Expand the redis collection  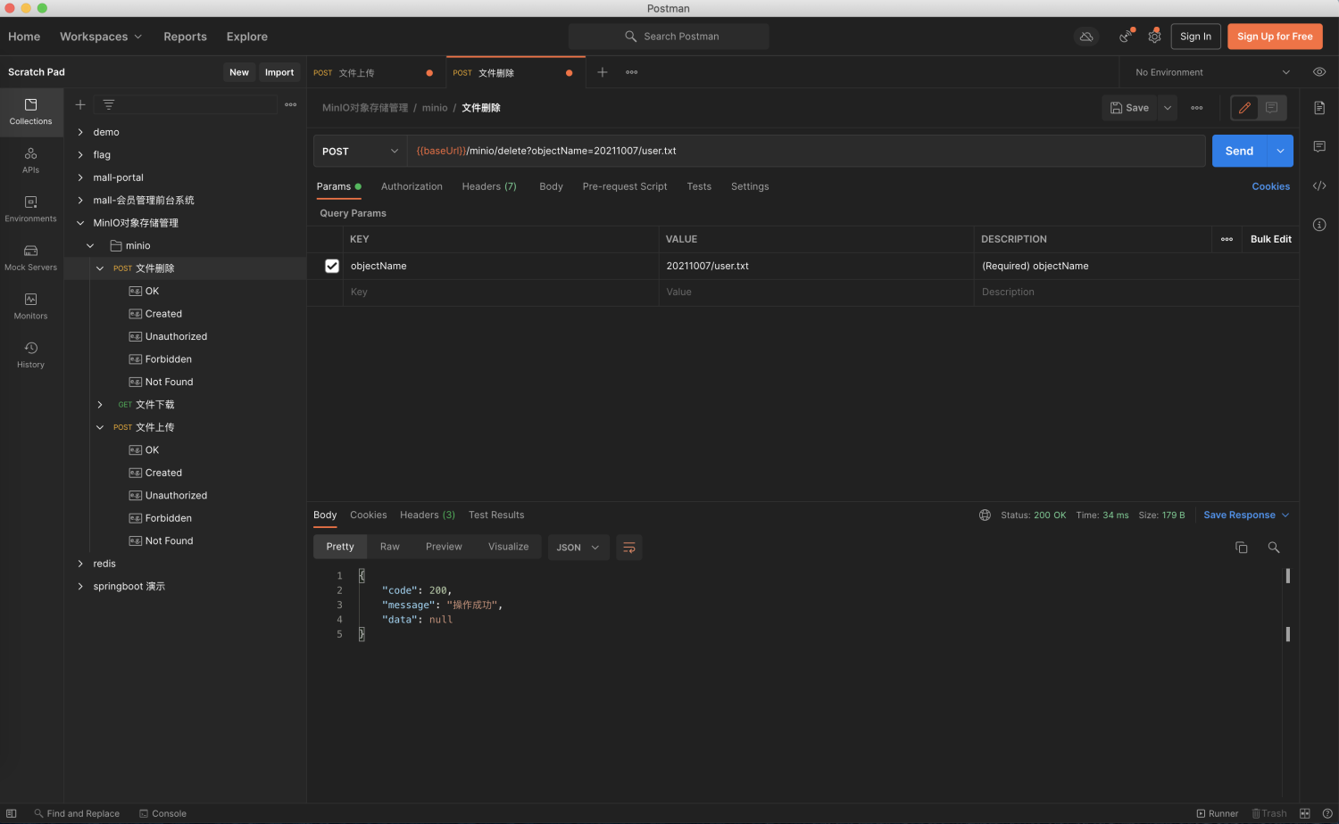[x=80, y=564]
